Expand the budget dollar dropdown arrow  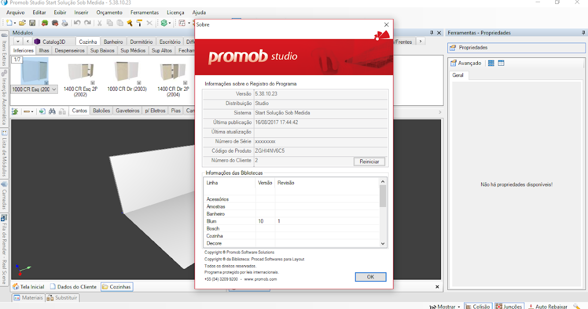(170, 23)
